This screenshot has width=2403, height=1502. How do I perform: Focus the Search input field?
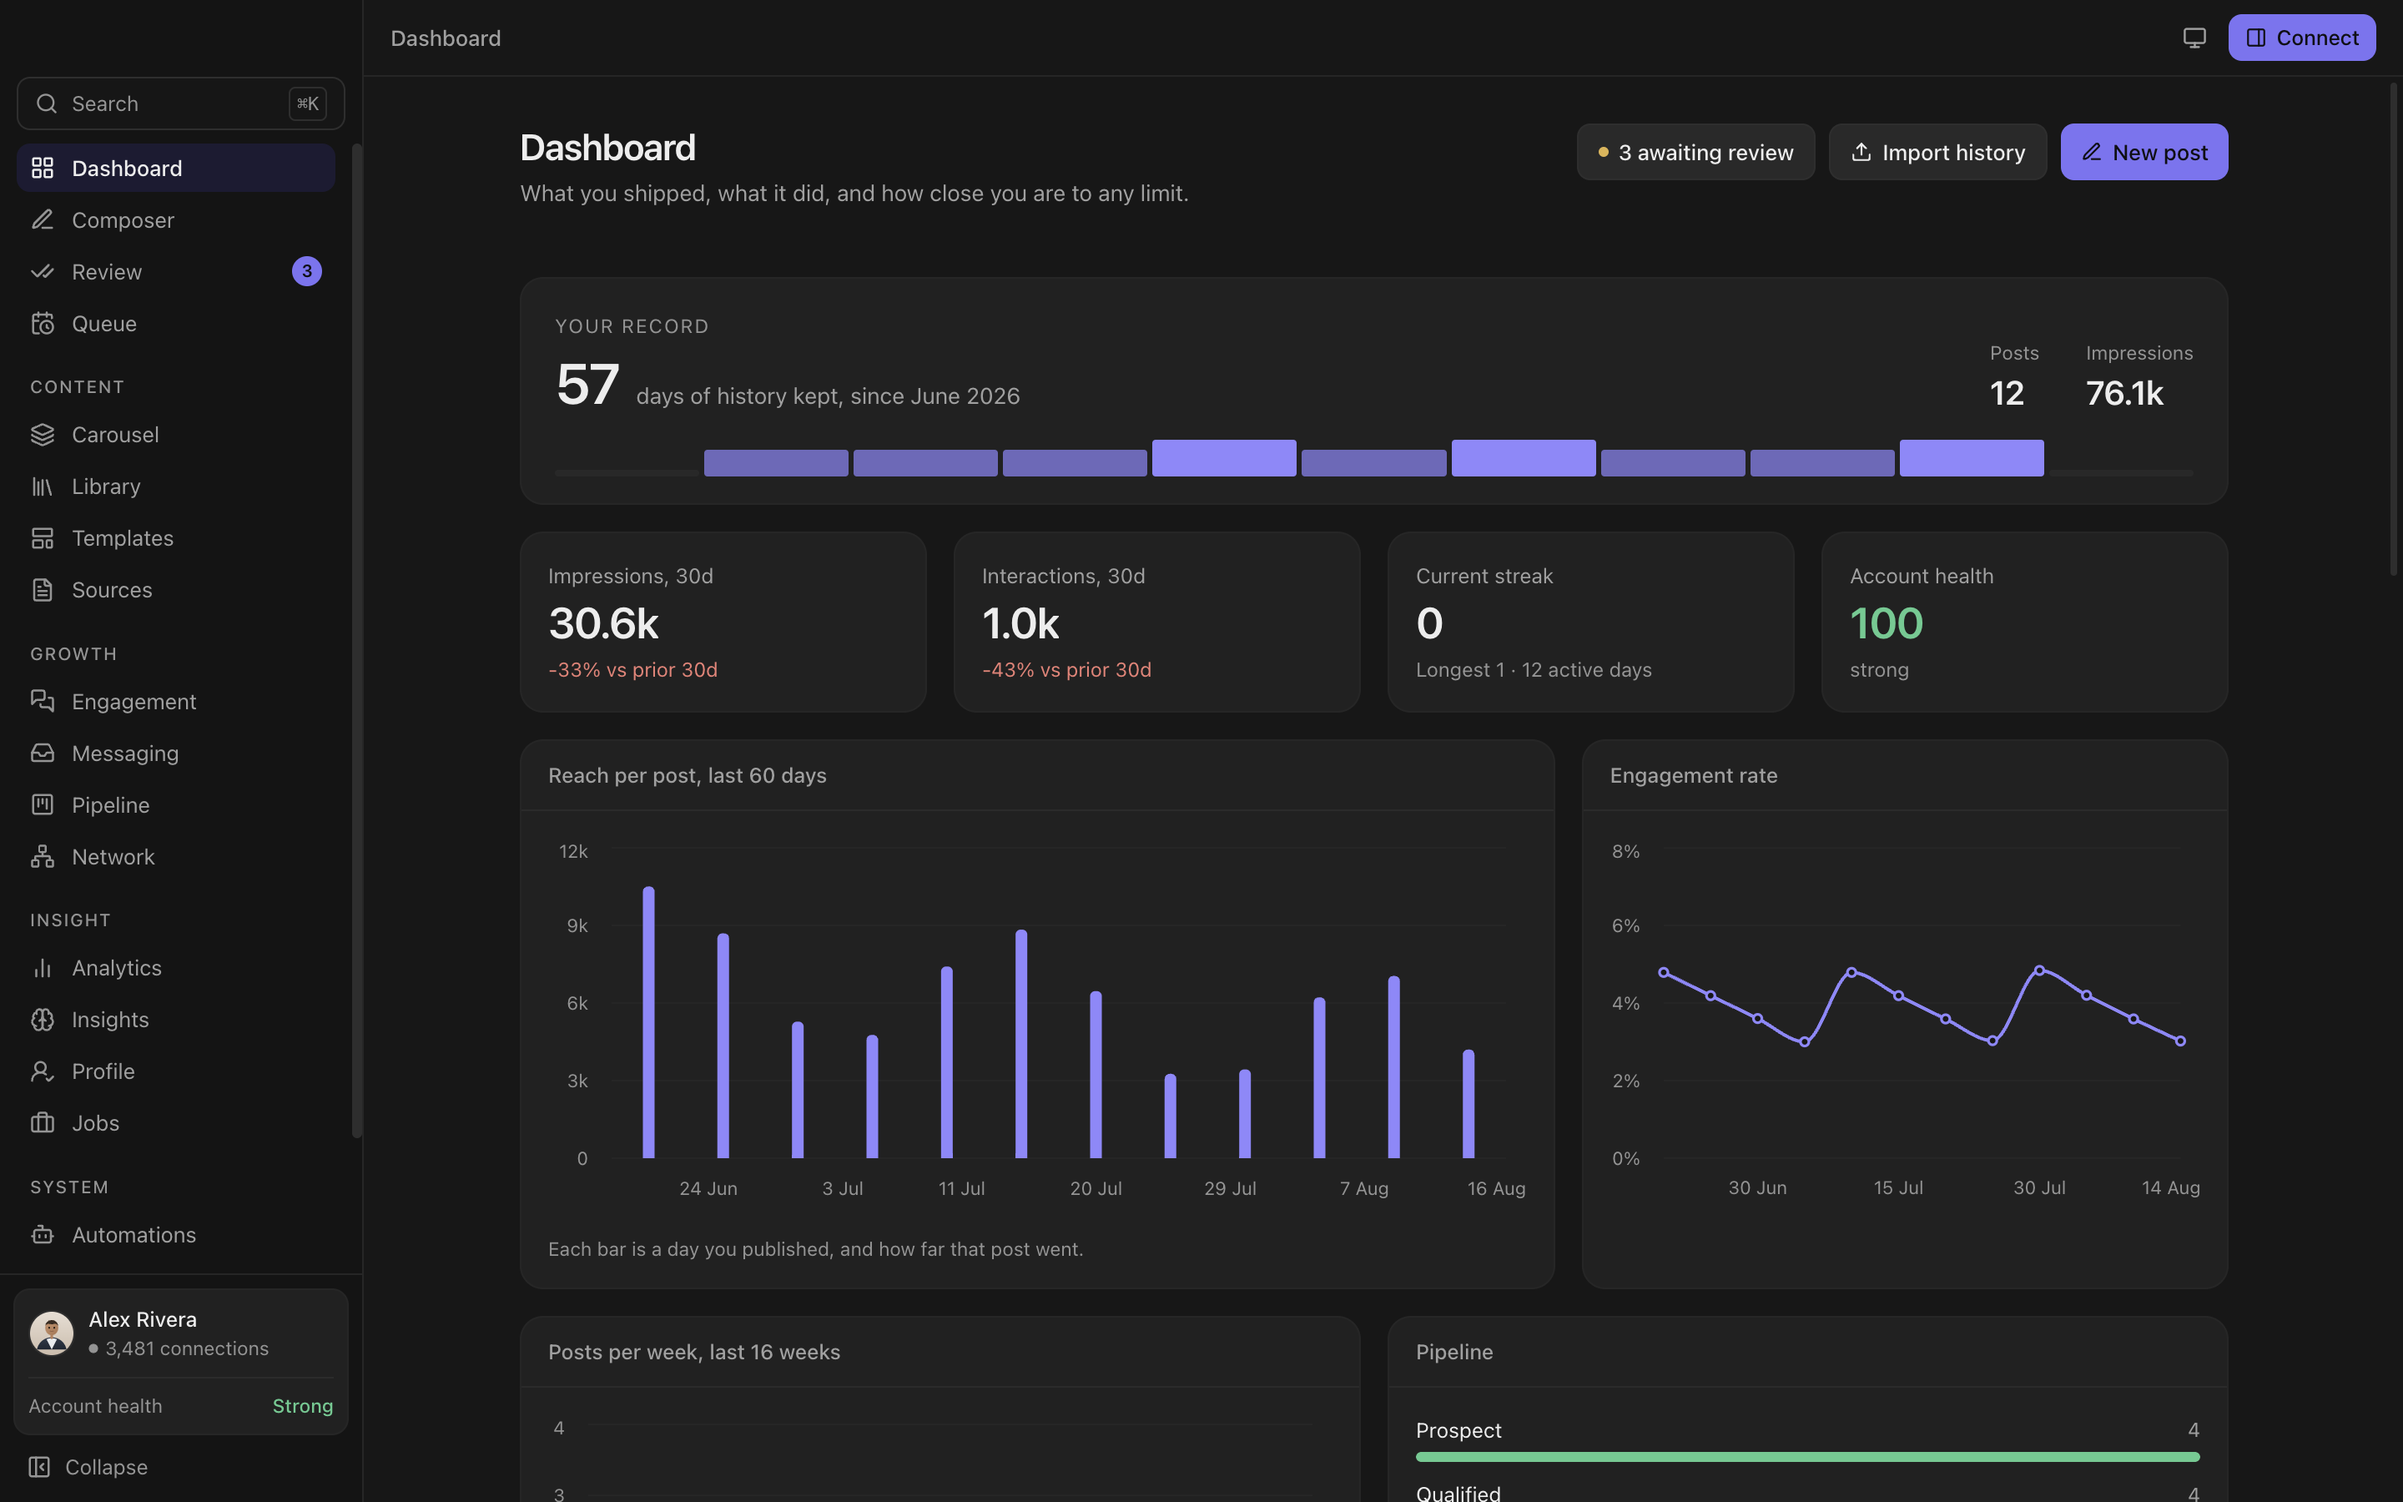[181, 103]
